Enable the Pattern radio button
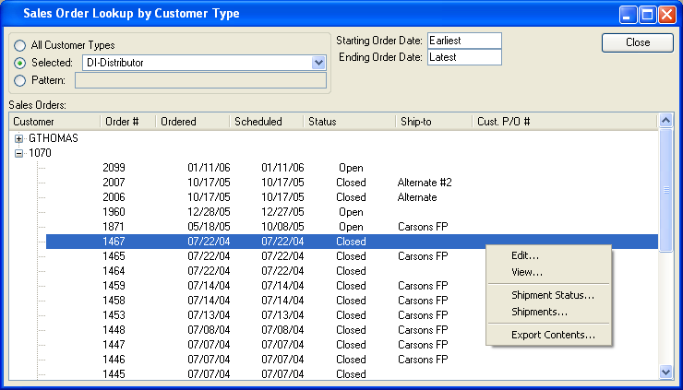This screenshot has width=683, height=390. pyautogui.click(x=20, y=80)
